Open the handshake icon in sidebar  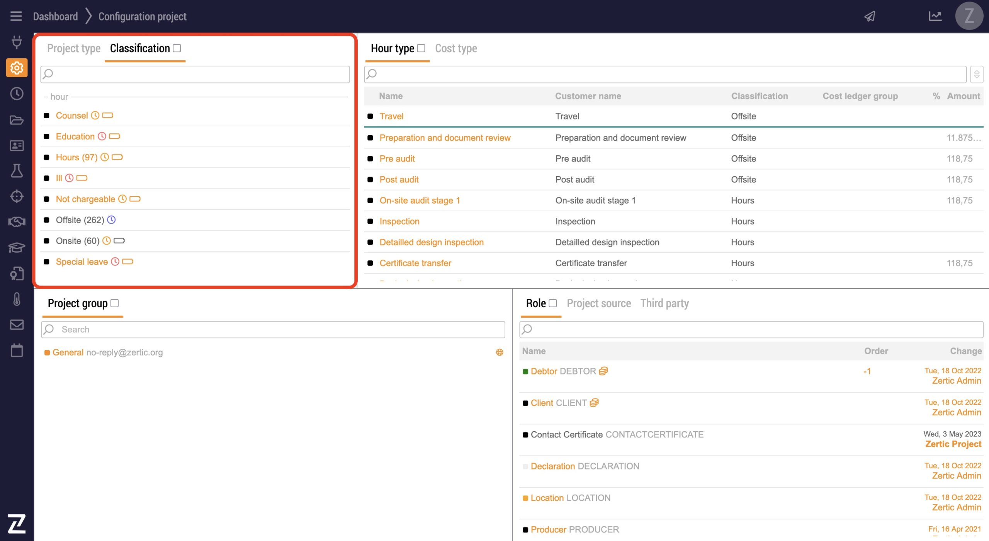coord(17,222)
